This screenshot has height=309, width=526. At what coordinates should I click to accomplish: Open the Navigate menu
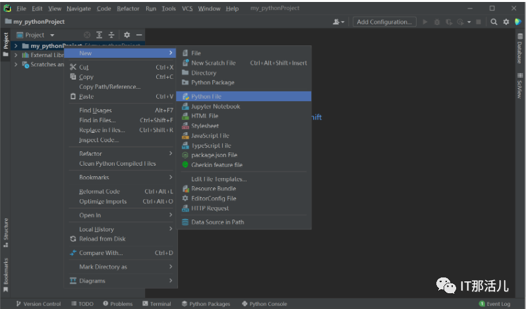pos(78,9)
